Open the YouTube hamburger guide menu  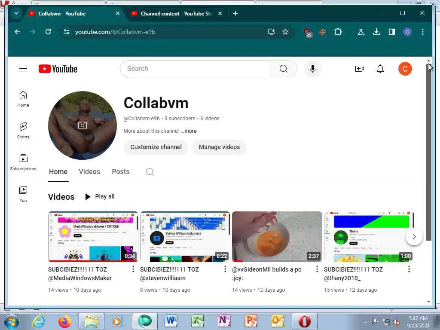pyautogui.click(x=23, y=69)
